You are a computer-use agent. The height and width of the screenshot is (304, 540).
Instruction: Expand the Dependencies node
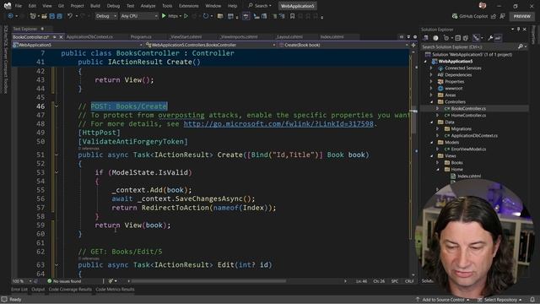tap(432, 75)
